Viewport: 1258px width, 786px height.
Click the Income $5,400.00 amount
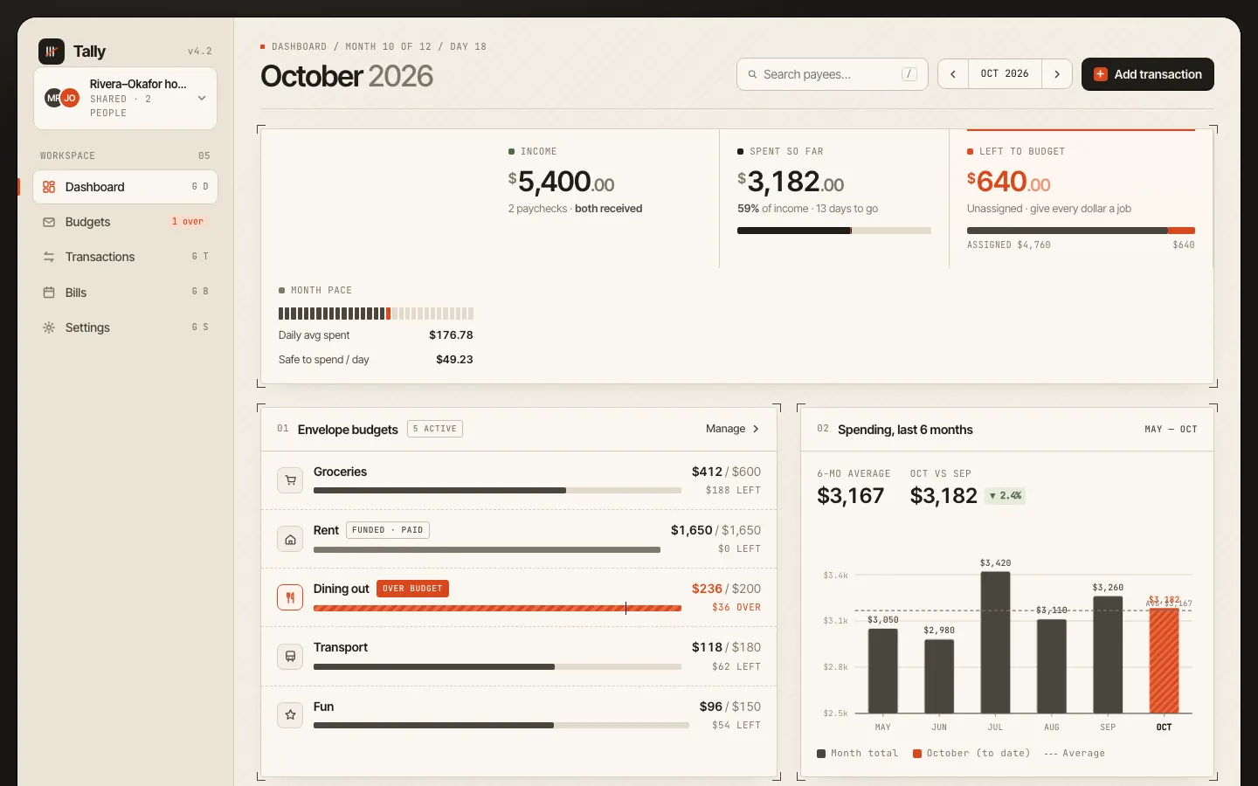point(562,182)
